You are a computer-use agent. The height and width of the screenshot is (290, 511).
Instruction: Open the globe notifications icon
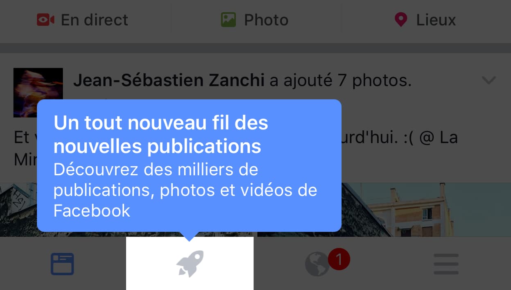point(317,264)
